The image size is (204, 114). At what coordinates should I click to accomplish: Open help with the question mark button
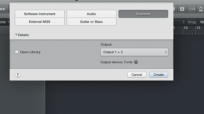pos(18,75)
